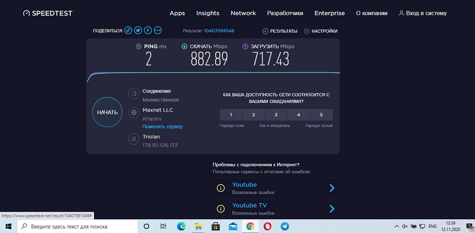Rate network availability as 4
The width and height of the screenshot is (475, 233).
point(299,115)
